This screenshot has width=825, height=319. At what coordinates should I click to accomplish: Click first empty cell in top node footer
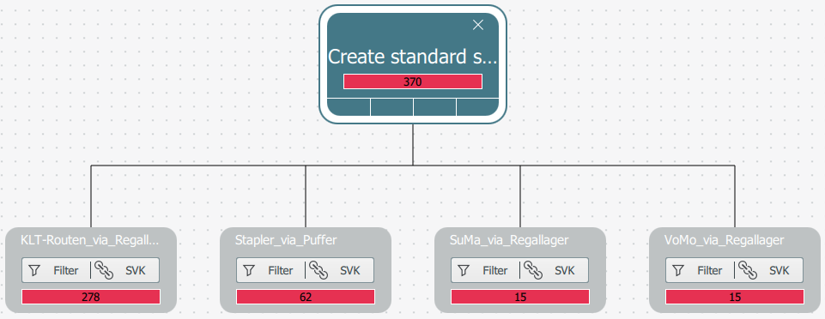click(349, 106)
